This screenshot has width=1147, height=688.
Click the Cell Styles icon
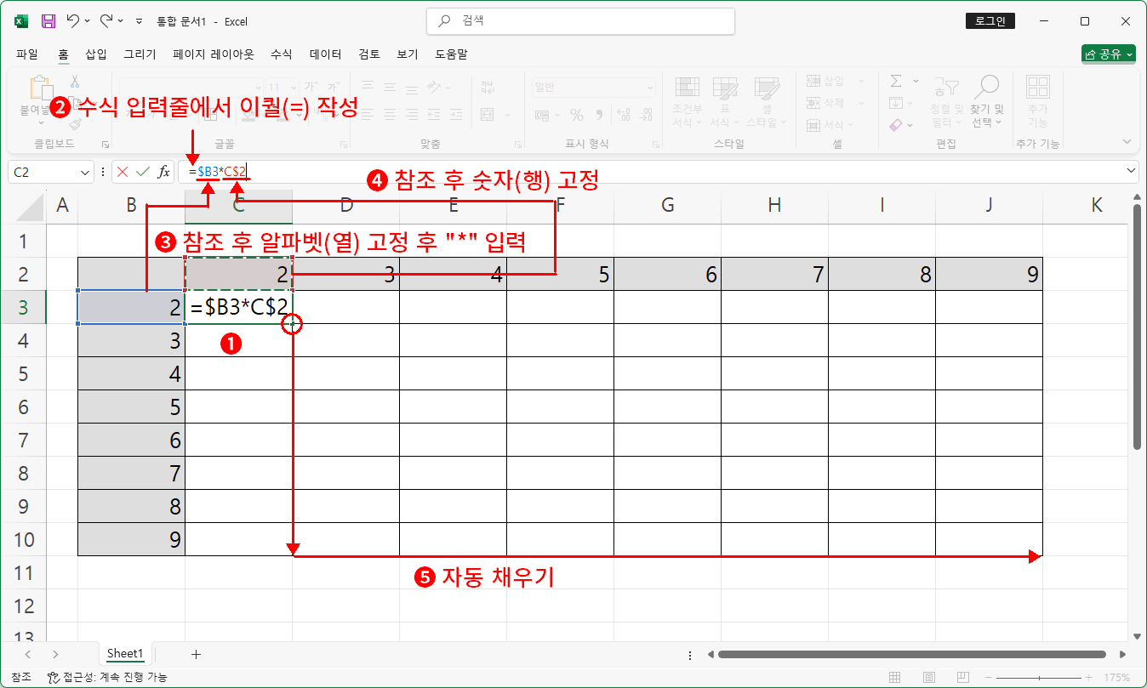767,88
